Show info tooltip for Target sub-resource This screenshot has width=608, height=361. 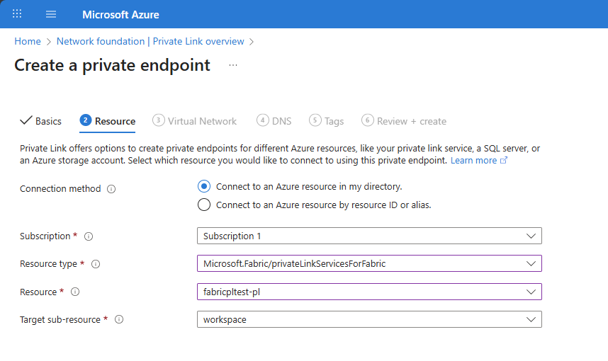pyautogui.click(x=119, y=319)
